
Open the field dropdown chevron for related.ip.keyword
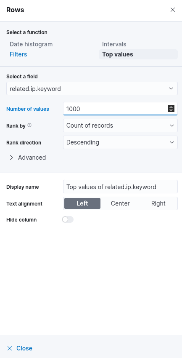[171, 88]
